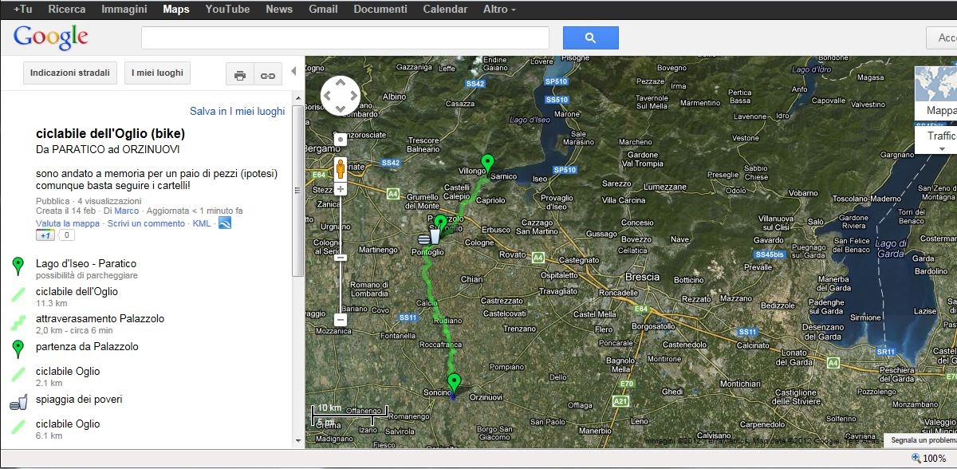Click the partenza da Palazzolo entry

(x=87, y=346)
